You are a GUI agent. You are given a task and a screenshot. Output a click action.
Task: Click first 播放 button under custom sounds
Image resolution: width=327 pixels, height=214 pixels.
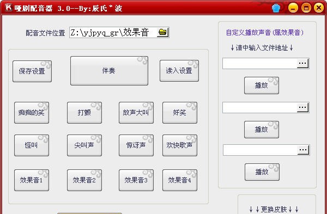point(262,85)
